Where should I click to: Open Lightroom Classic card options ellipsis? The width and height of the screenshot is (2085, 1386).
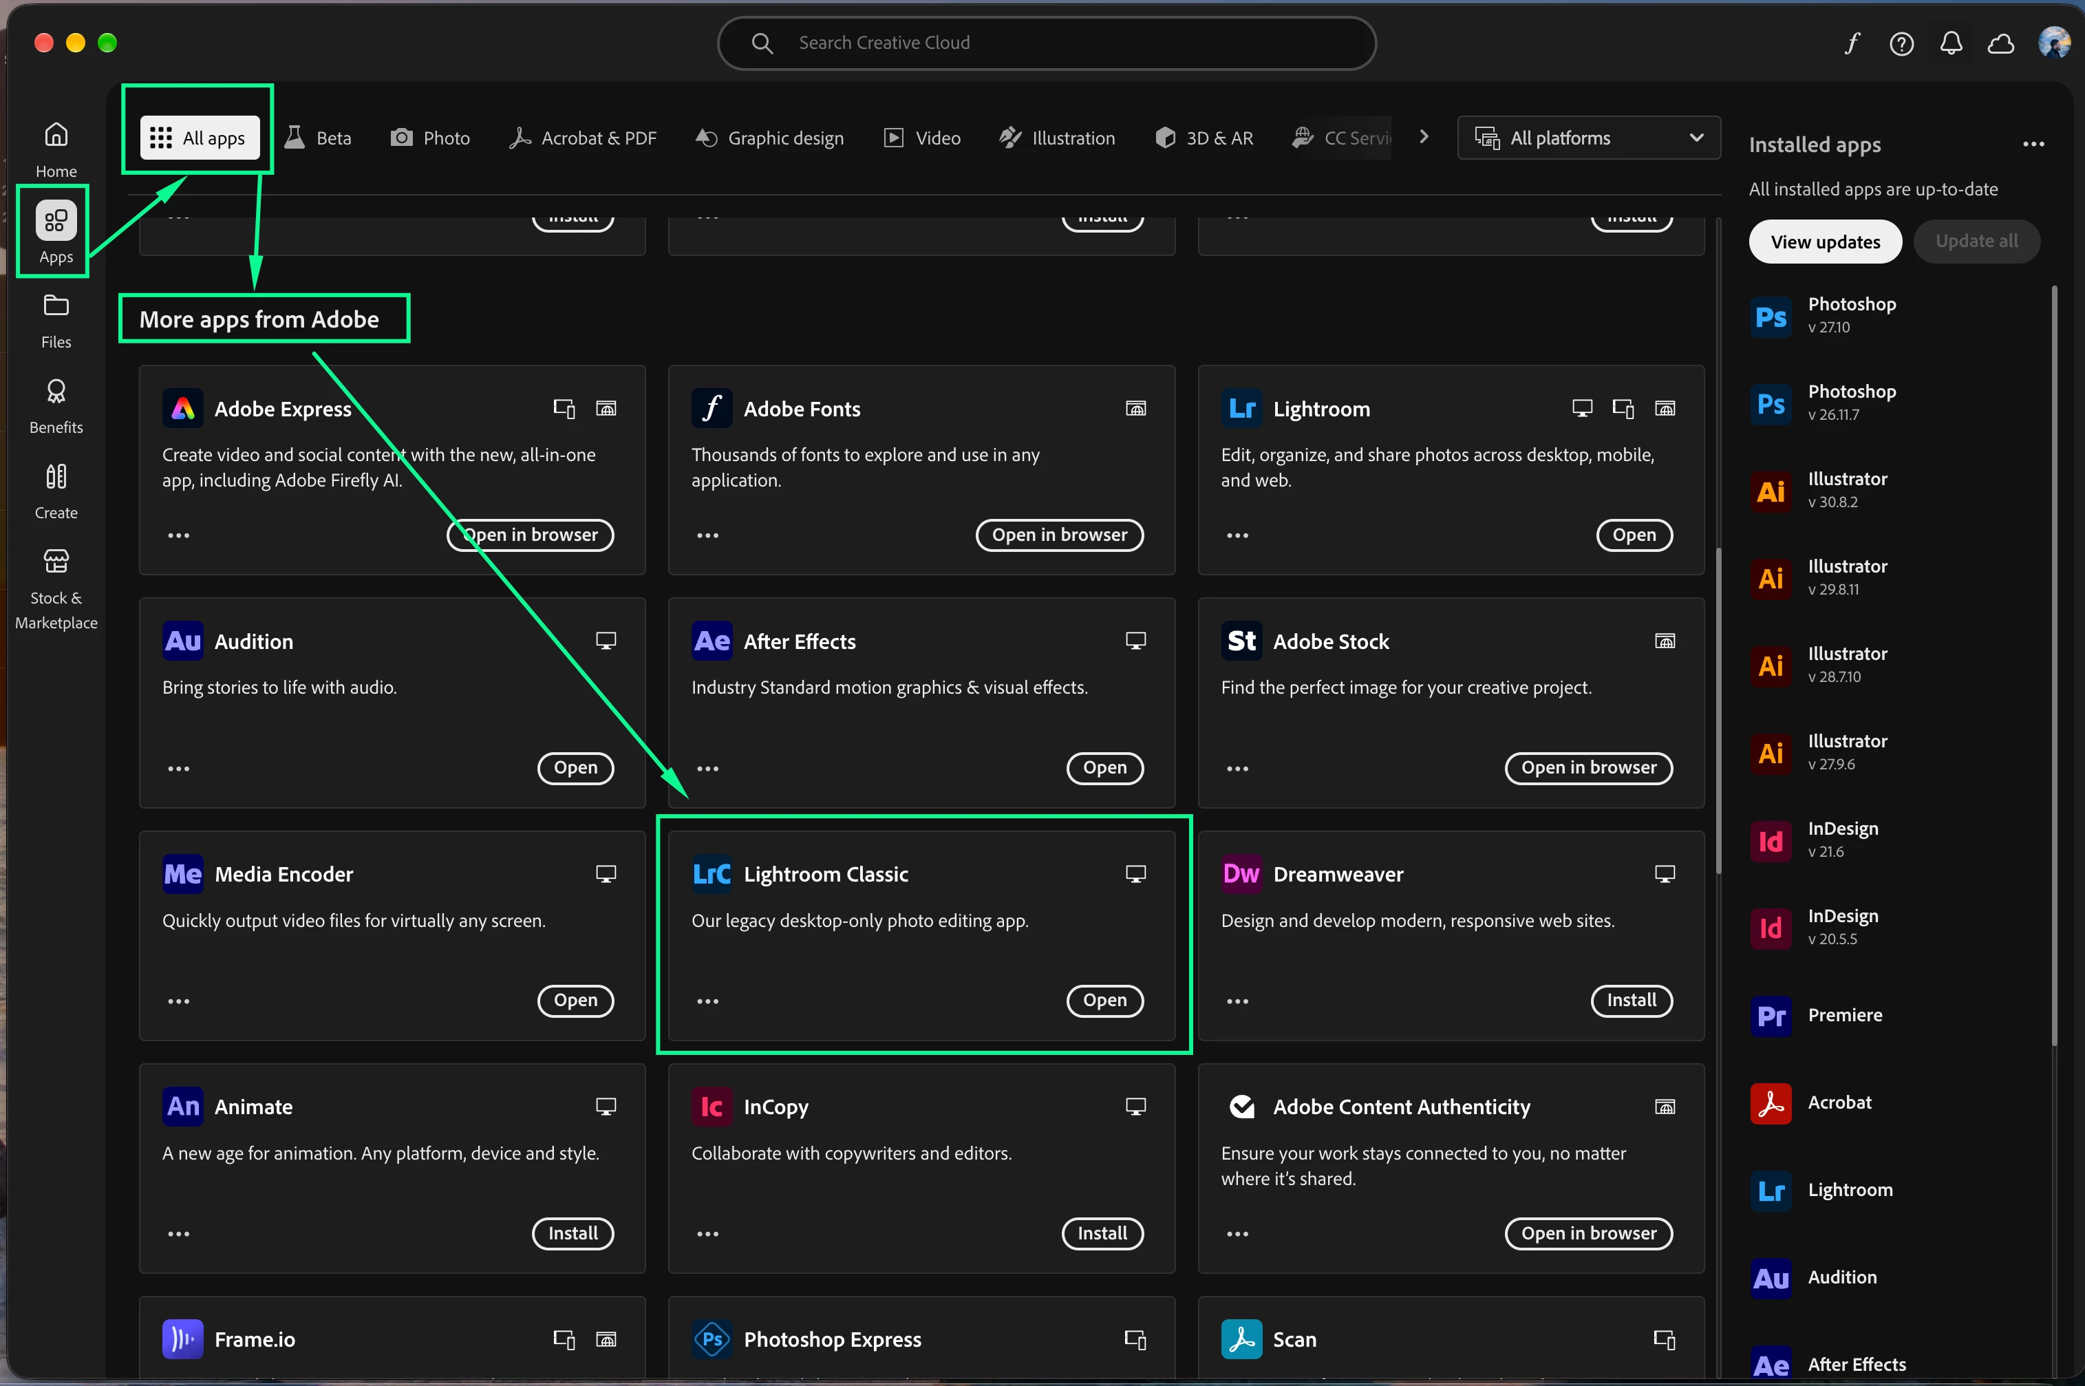tap(707, 1001)
